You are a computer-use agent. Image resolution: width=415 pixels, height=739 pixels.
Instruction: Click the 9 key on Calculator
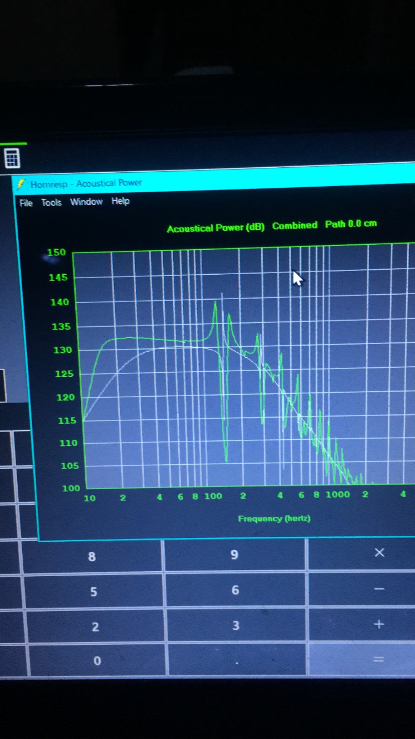tap(235, 555)
